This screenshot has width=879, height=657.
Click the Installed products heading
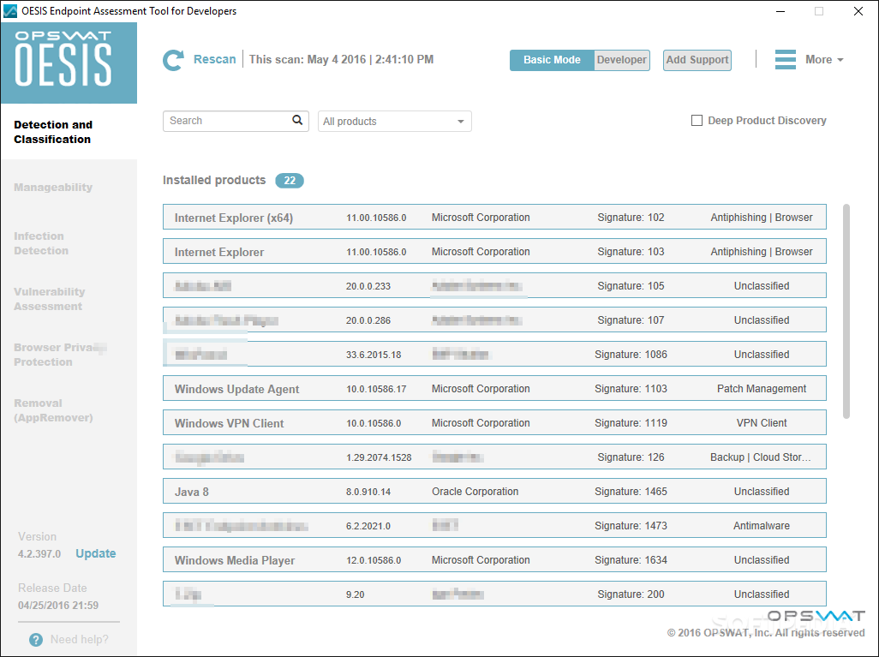(x=214, y=180)
